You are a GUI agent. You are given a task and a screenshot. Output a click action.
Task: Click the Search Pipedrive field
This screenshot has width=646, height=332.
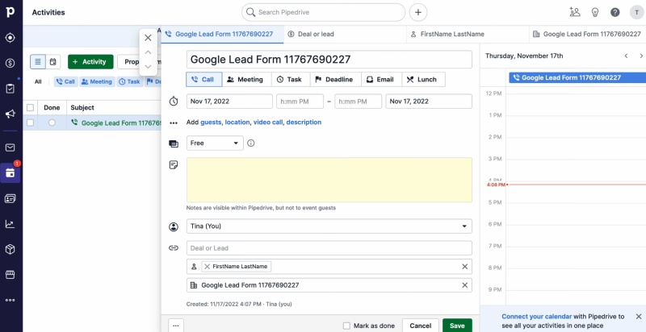324,12
